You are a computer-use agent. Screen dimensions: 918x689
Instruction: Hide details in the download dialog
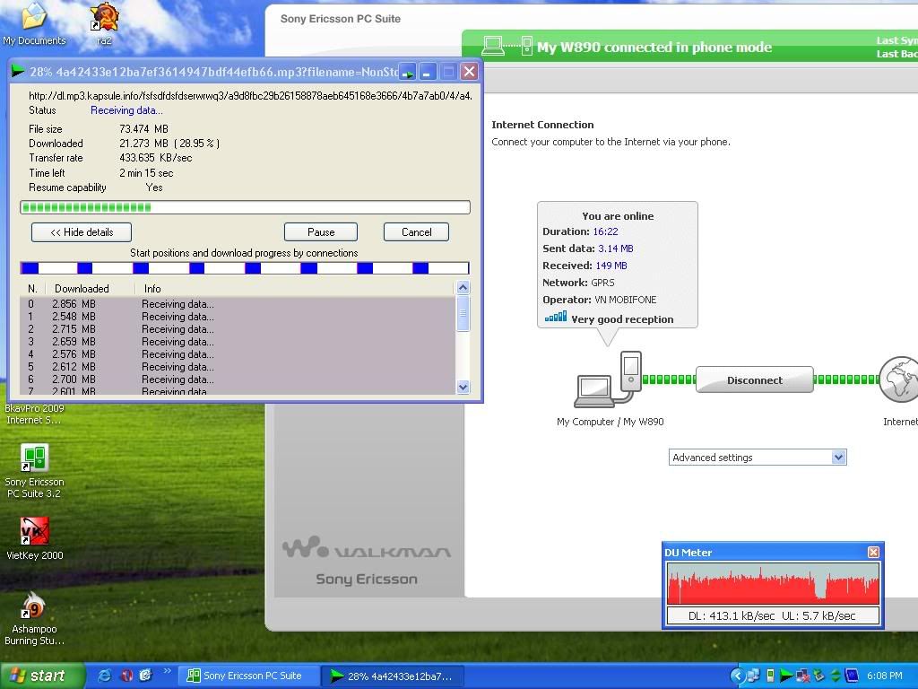tap(82, 232)
